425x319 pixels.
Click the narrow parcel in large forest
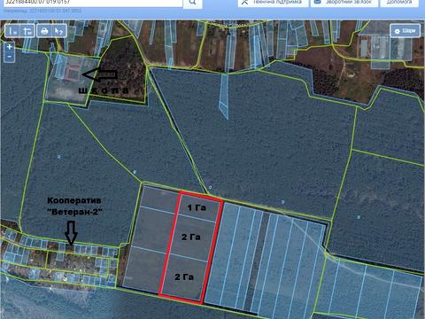pyautogui.click(x=224, y=96)
